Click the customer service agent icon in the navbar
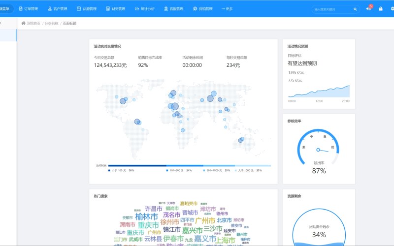Viewport: 394px width, 246px height. [x=166, y=9]
